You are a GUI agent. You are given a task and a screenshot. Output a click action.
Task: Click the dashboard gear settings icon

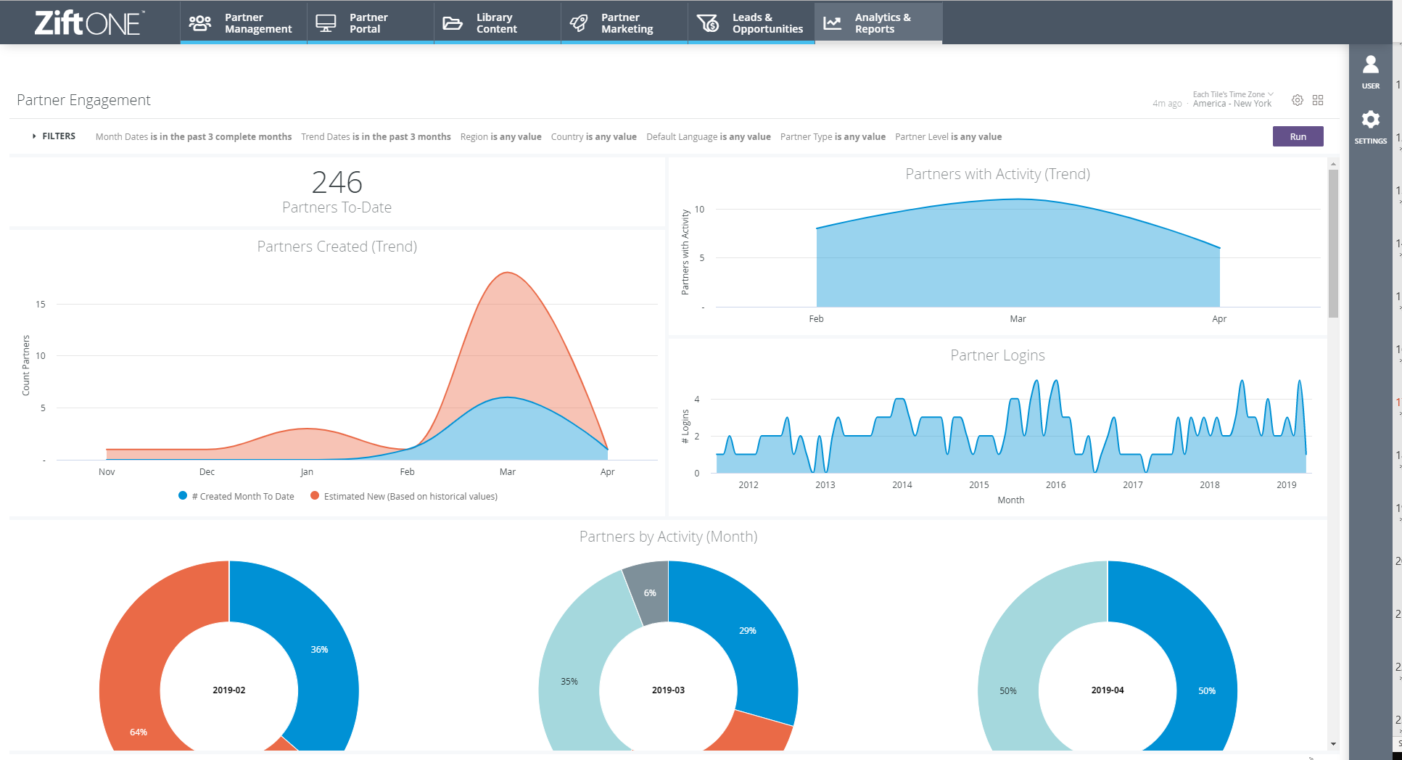point(1298,100)
